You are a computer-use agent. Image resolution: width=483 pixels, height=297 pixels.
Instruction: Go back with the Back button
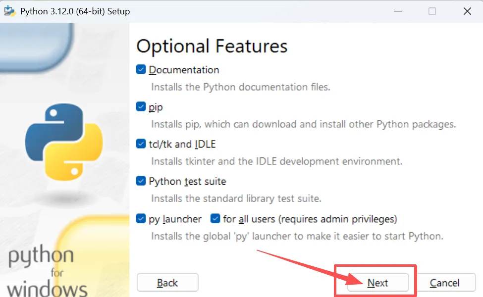[x=167, y=283]
